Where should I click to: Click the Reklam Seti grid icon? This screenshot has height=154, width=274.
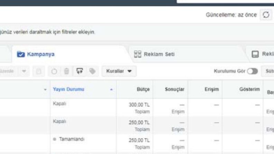[x=138, y=54]
